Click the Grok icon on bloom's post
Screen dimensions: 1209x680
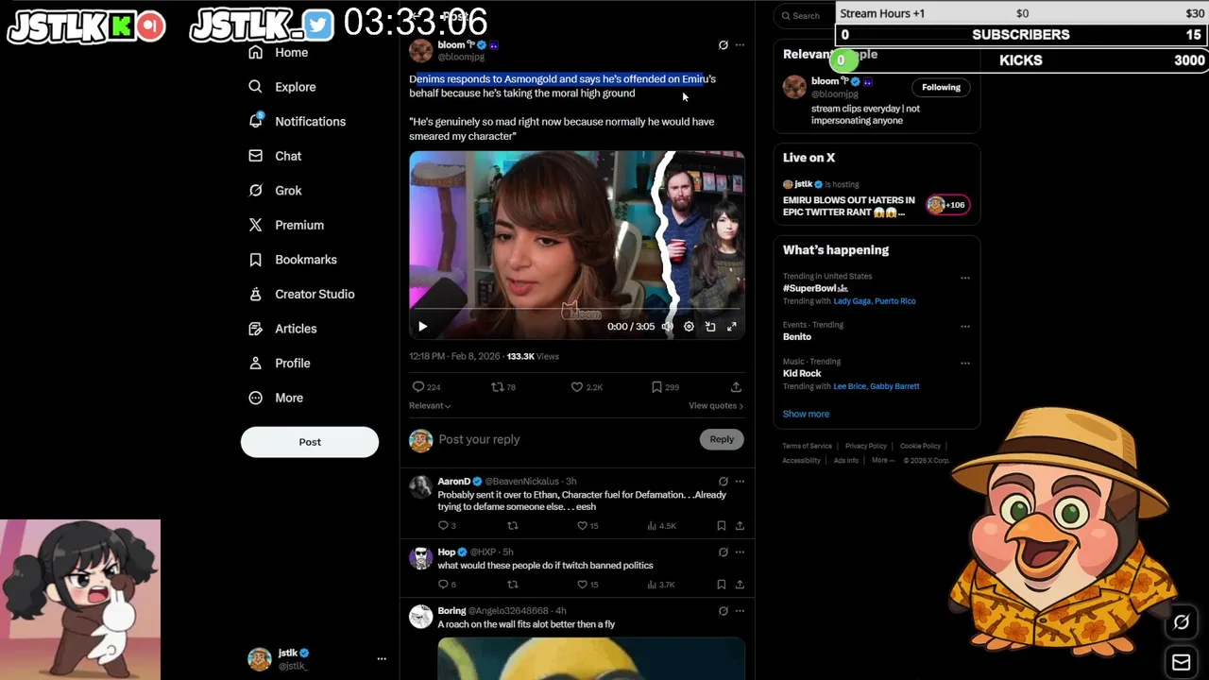coord(724,44)
